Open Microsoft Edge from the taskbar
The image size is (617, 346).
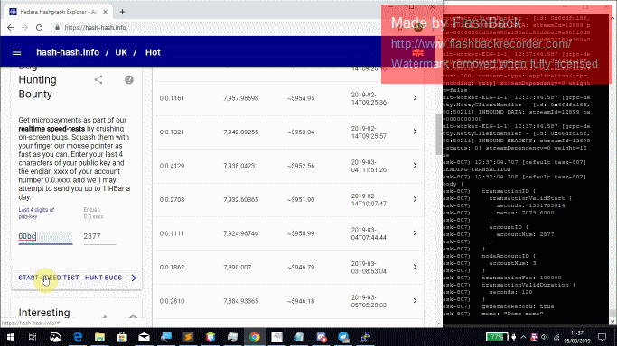click(x=78, y=337)
